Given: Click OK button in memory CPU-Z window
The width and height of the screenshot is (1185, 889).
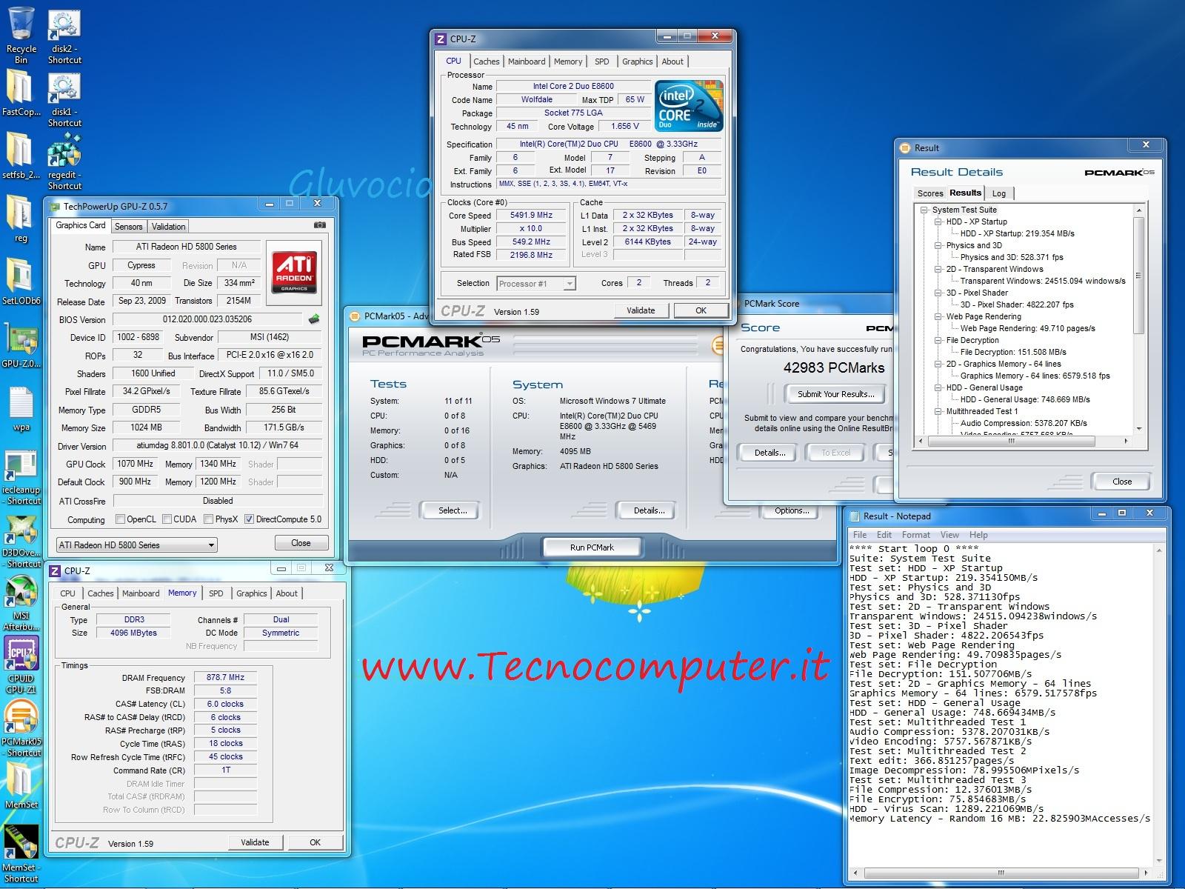Looking at the screenshot, I should 315,842.
